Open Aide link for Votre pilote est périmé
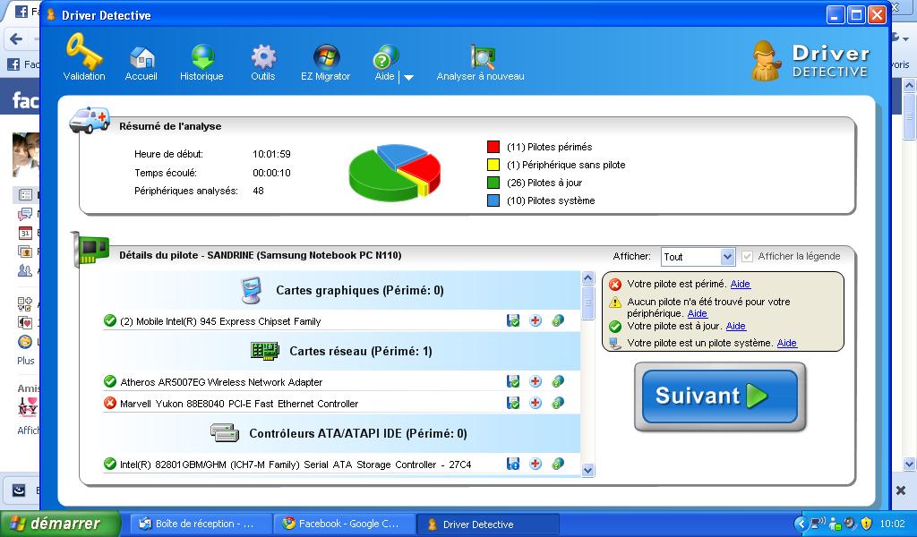 click(x=741, y=284)
